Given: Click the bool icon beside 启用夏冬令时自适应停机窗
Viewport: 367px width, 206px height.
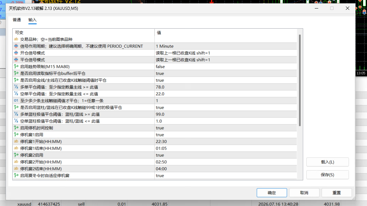Looking at the screenshot, I should click(16, 175).
